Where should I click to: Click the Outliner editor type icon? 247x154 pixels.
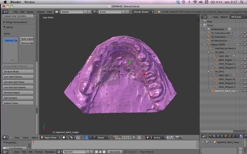point(204,17)
